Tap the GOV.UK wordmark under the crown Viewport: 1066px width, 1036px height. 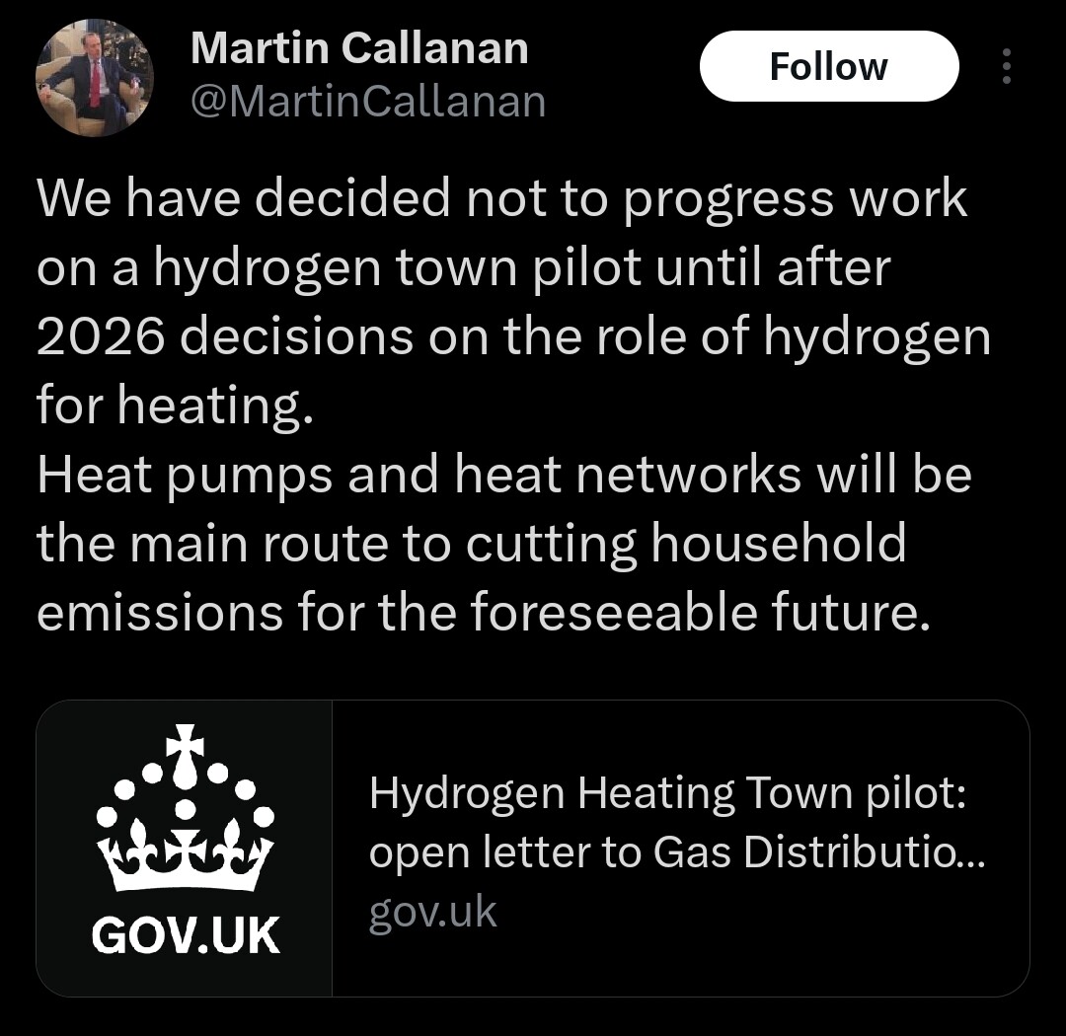[185, 935]
